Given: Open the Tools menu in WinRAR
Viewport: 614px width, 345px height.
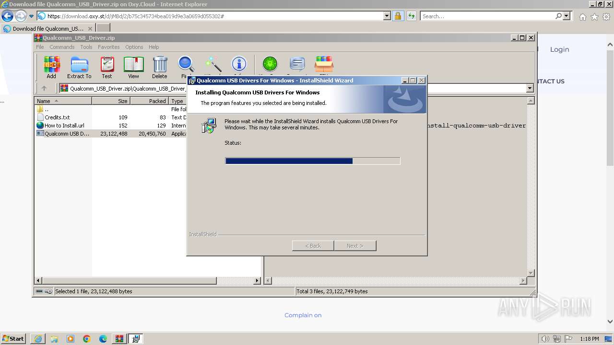Looking at the screenshot, I should [x=86, y=47].
